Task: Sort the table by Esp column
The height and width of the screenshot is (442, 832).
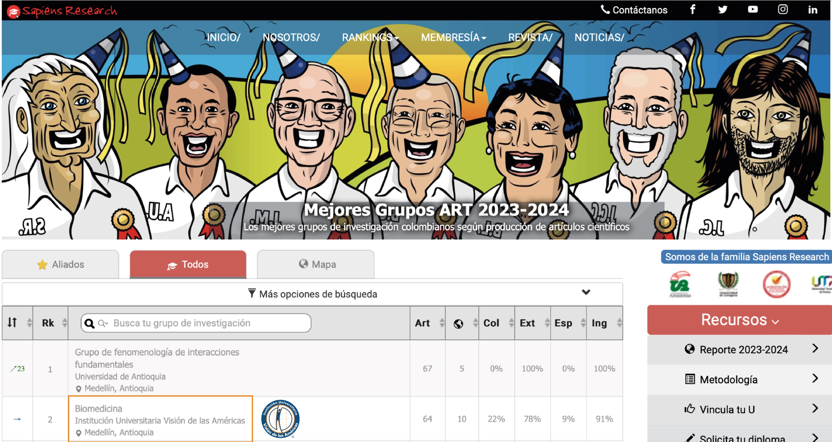Action: 569,323
